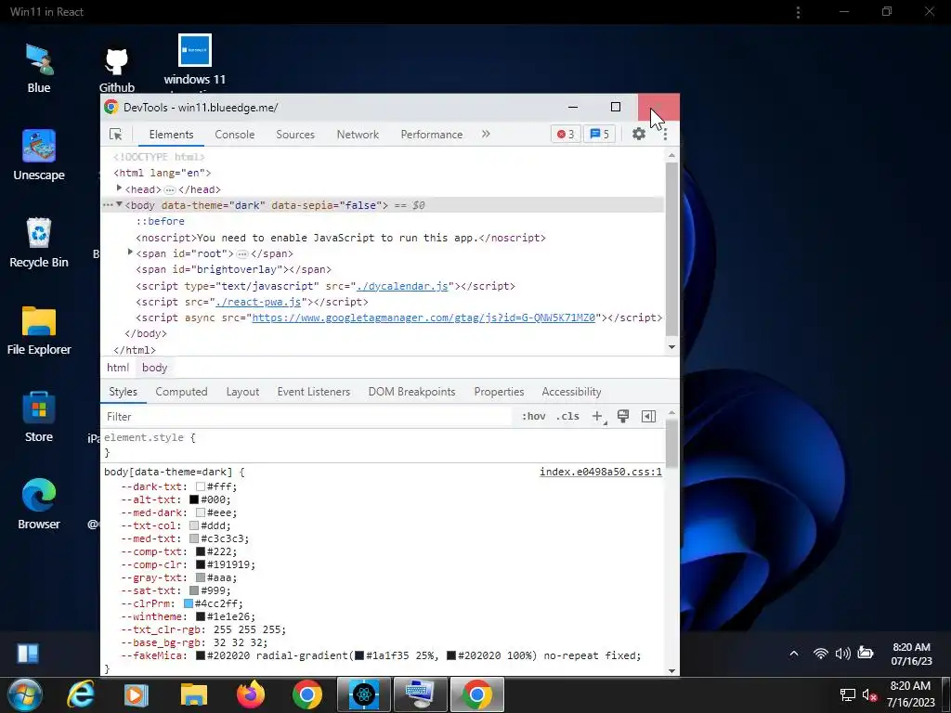Open the Github desktop icon
The image size is (951, 713).
pos(116,71)
